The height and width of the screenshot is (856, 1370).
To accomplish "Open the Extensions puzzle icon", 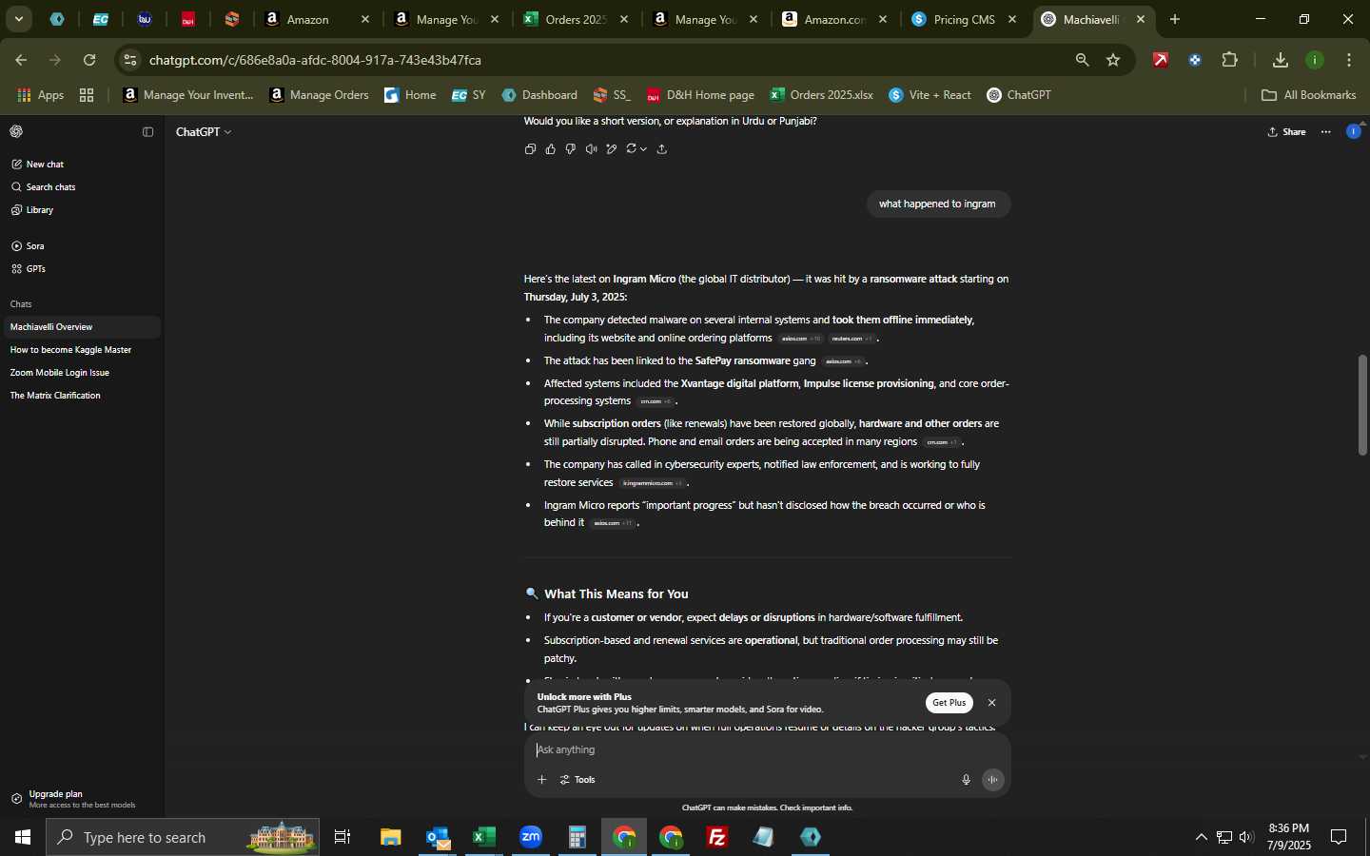I will click(x=1230, y=60).
